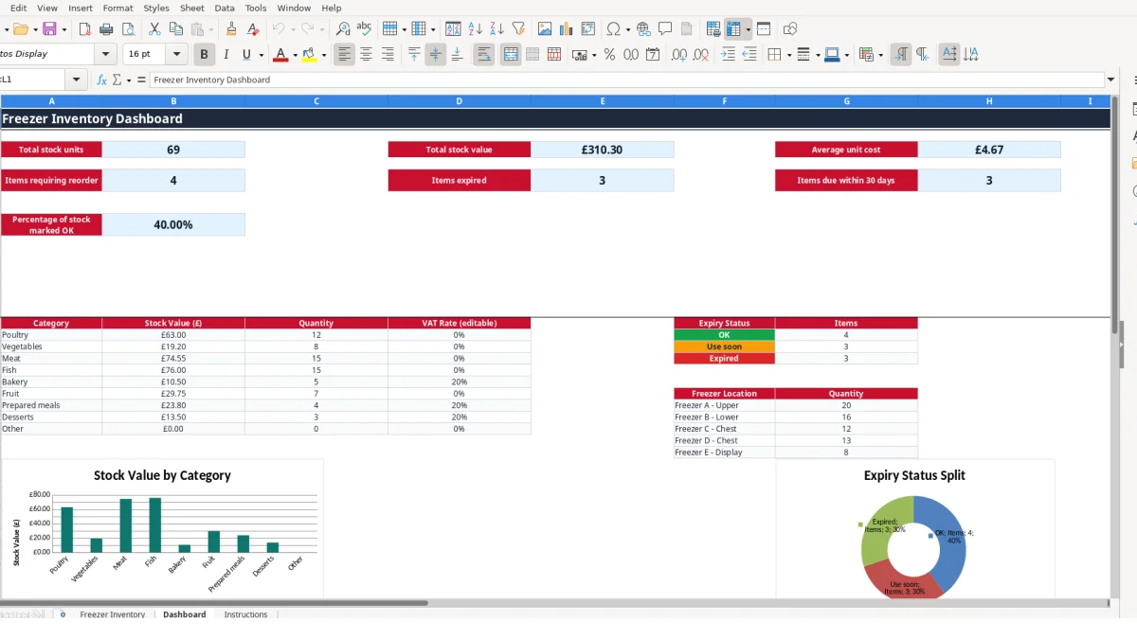This screenshot has height=639, width=1137.
Task: Insert a pivot table
Action: pyautogui.click(x=588, y=29)
